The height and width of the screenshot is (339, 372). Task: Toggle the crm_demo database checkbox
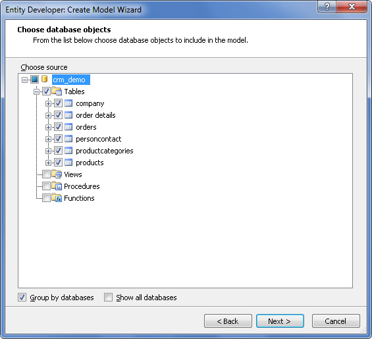click(x=35, y=80)
